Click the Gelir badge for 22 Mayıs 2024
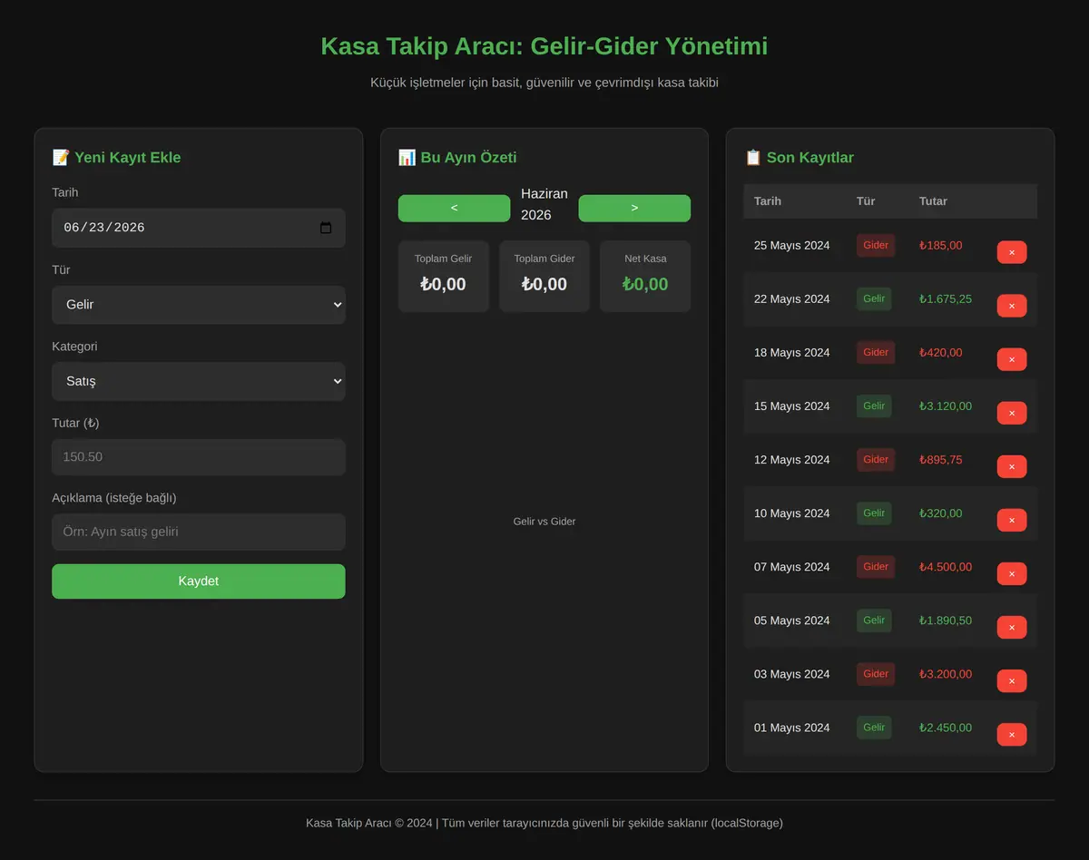The width and height of the screenshot is (1089, 860). [874, 298]
